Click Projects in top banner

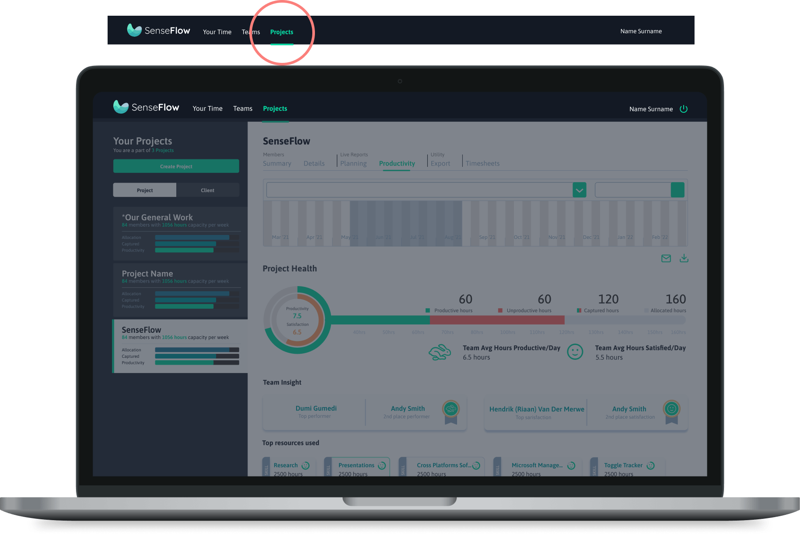tap(282, 32)
